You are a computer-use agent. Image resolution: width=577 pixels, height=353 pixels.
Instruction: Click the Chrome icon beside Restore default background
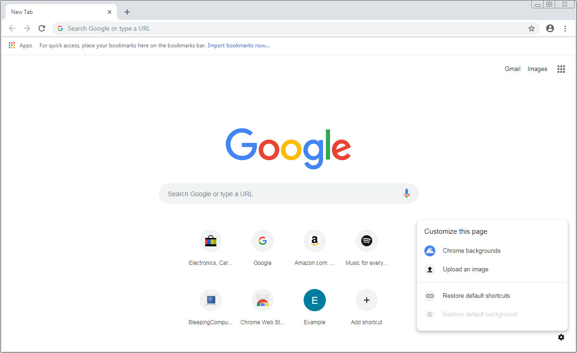(x=430, y=314)
